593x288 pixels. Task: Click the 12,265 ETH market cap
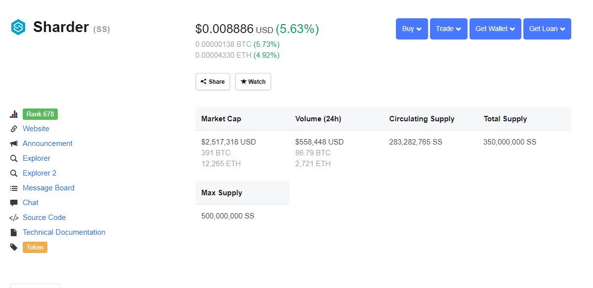point(221,164)
